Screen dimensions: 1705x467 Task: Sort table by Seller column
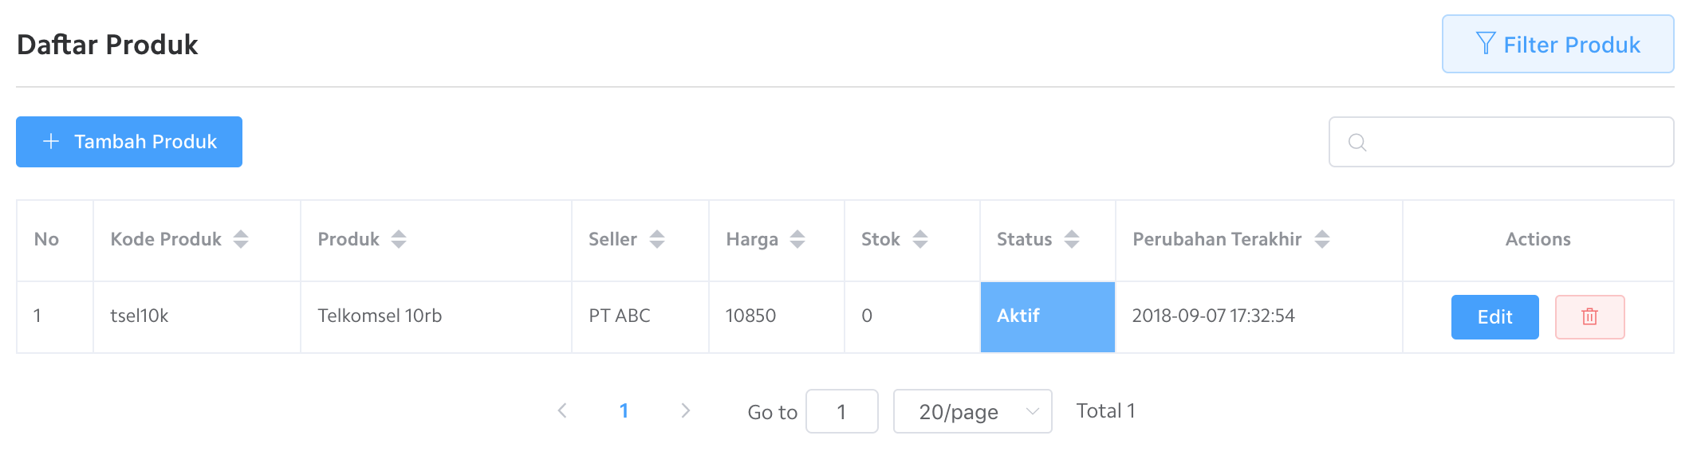pos(657,239)
